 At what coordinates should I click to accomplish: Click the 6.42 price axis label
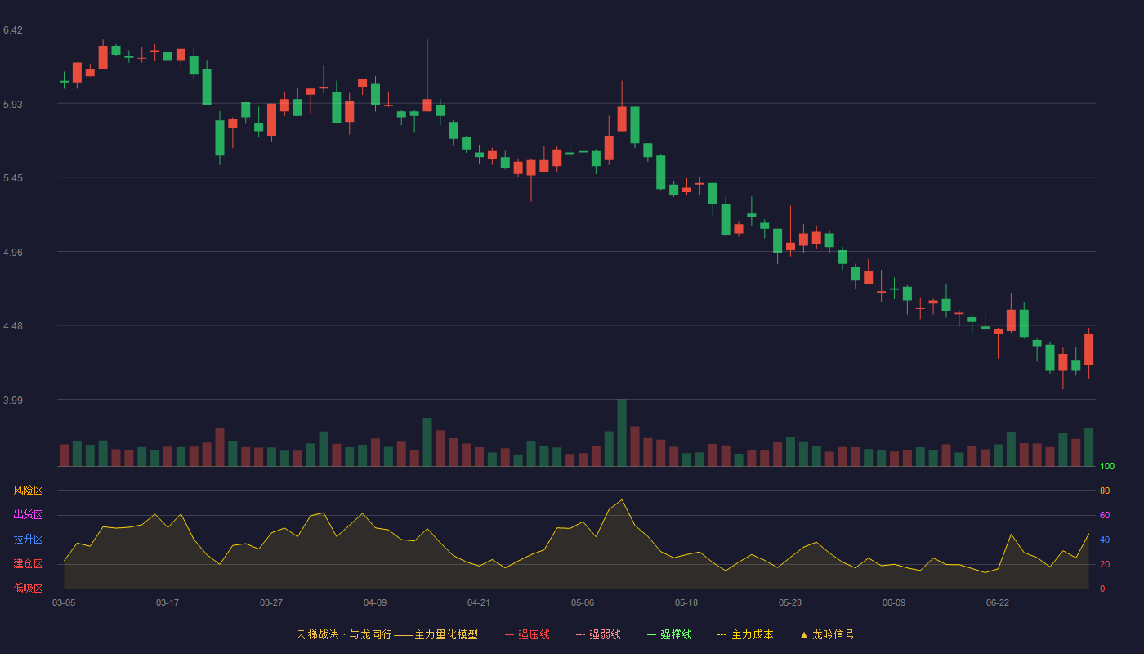pos(13,30)
